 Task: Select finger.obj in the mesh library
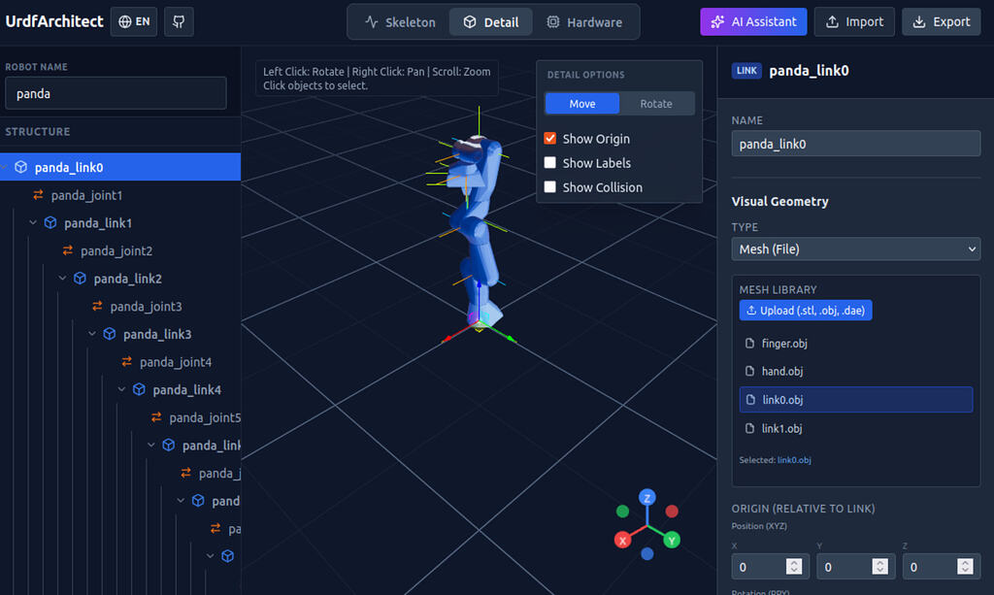click(x=855, y=342)
